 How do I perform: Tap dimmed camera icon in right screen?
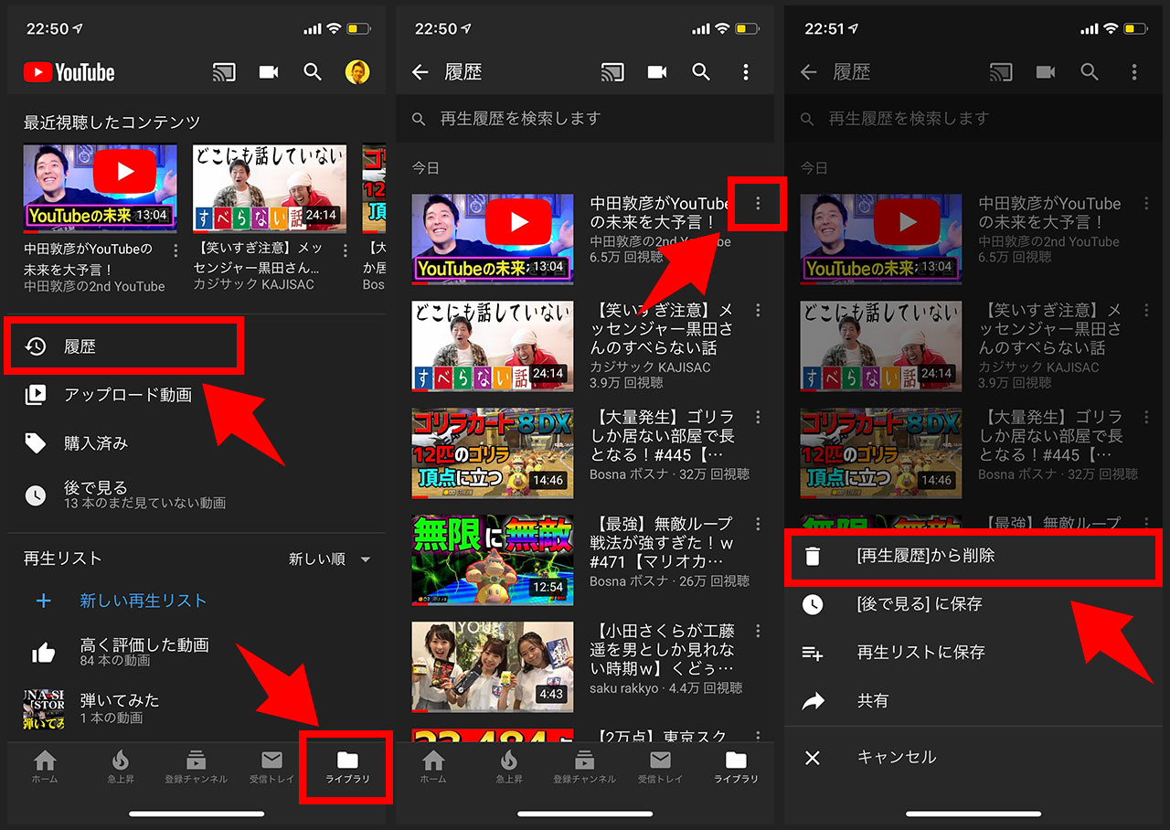pyautogui.click(x=1045, y=72)
